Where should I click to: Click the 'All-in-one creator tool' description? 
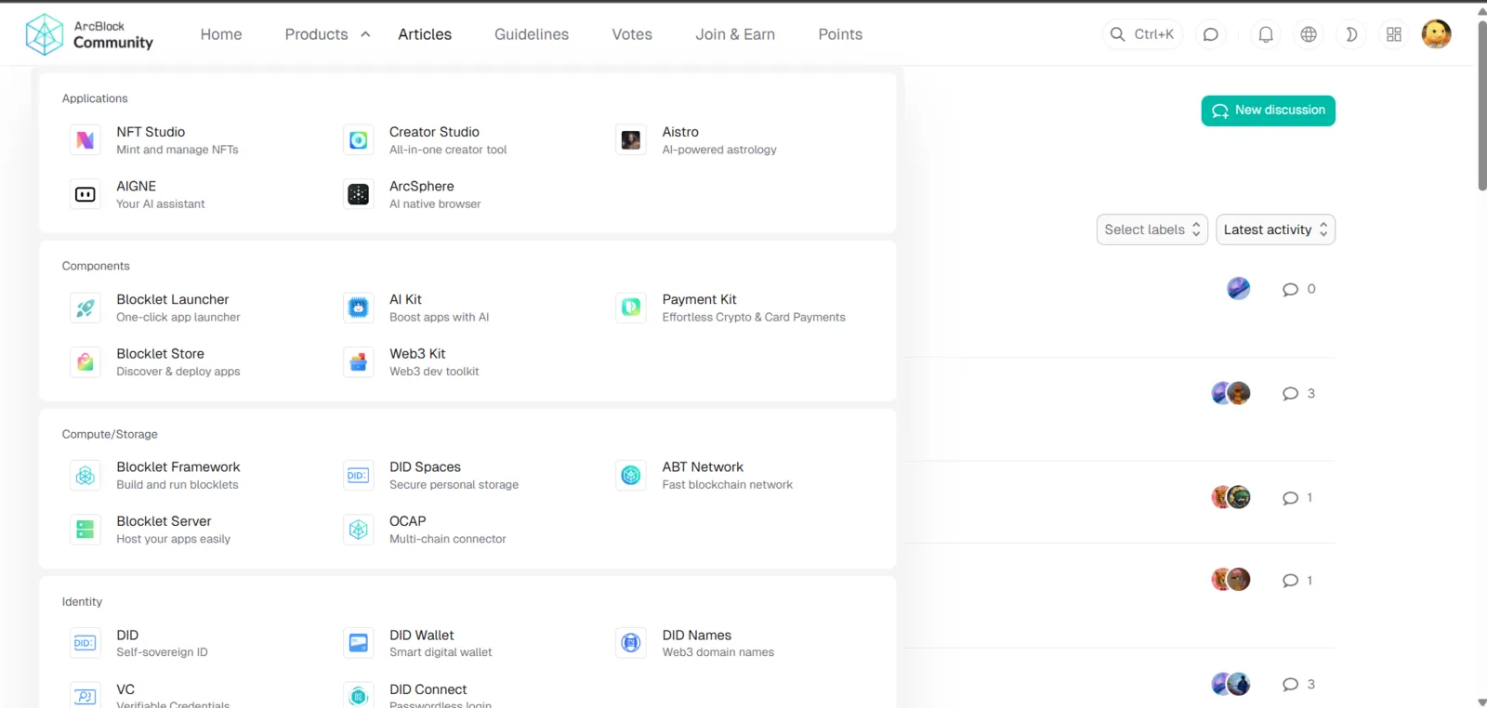click(x=448, y=150)
